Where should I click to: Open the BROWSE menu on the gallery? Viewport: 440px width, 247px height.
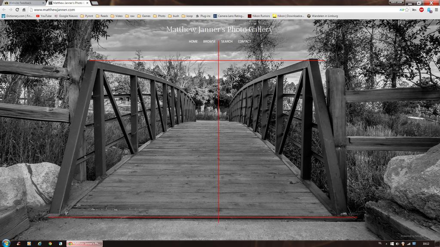coord(209,42)
